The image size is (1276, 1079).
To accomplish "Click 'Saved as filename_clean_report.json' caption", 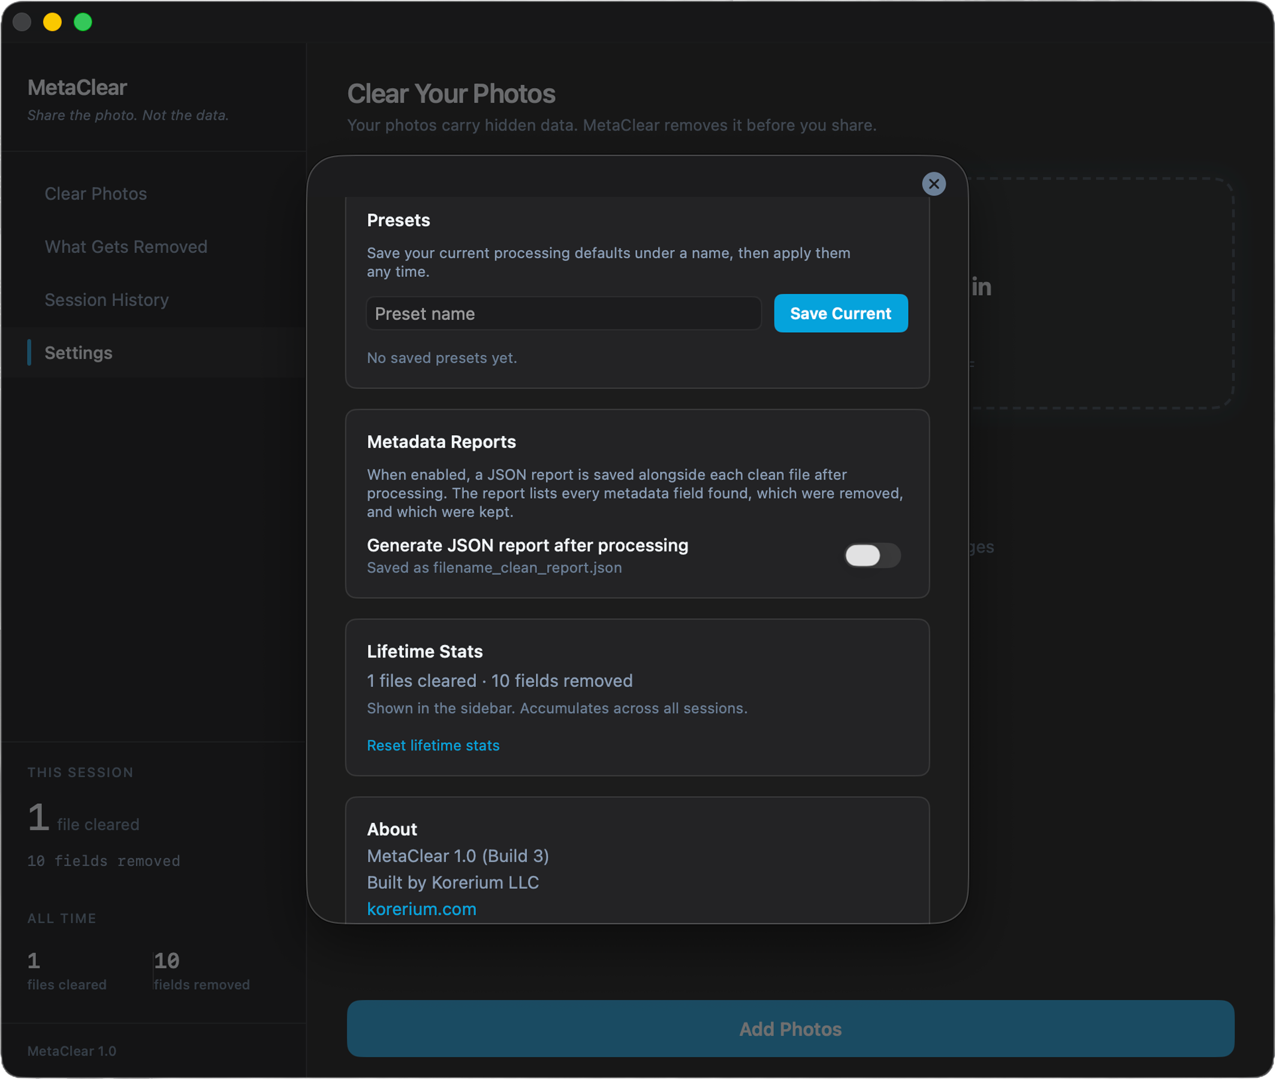I will point(494,568).
